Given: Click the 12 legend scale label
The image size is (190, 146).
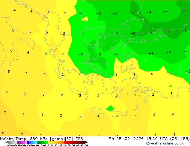Looking at the screenshot, I should (56, 145).
